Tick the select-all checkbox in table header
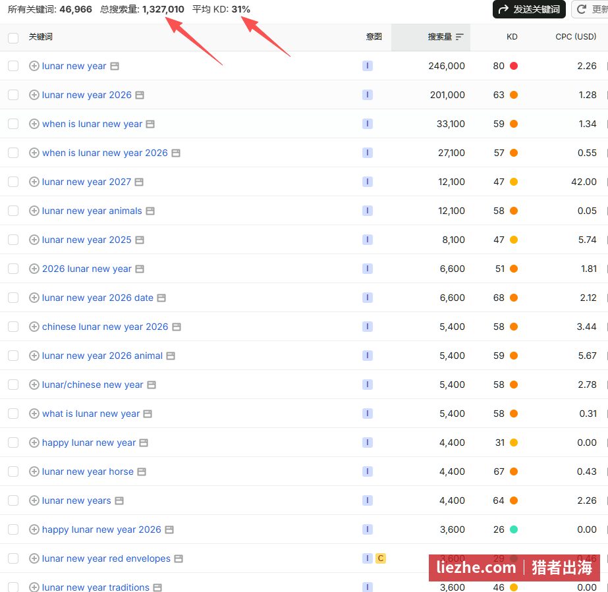Viewport: 608px width, 592px height. coord(13,38)
